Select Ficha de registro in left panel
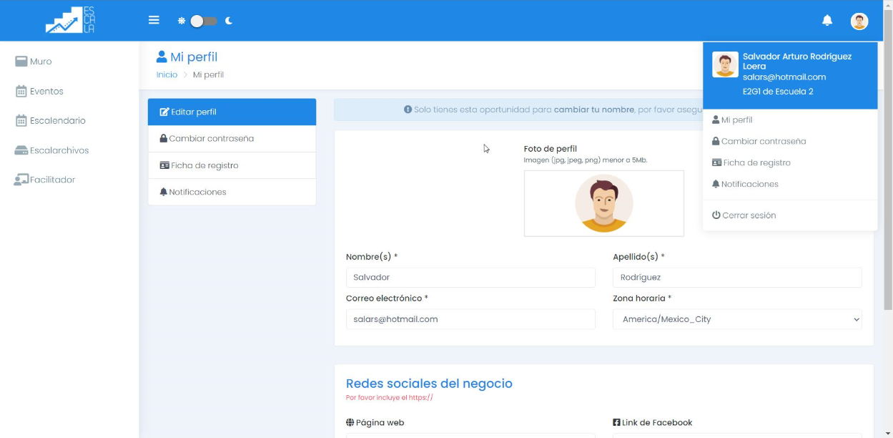This screenshot has height=438, width=893. [x=204, y=165]
